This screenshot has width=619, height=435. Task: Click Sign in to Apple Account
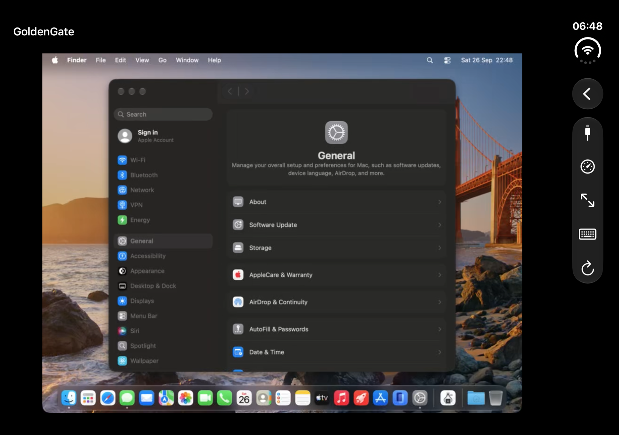(163, 136)
